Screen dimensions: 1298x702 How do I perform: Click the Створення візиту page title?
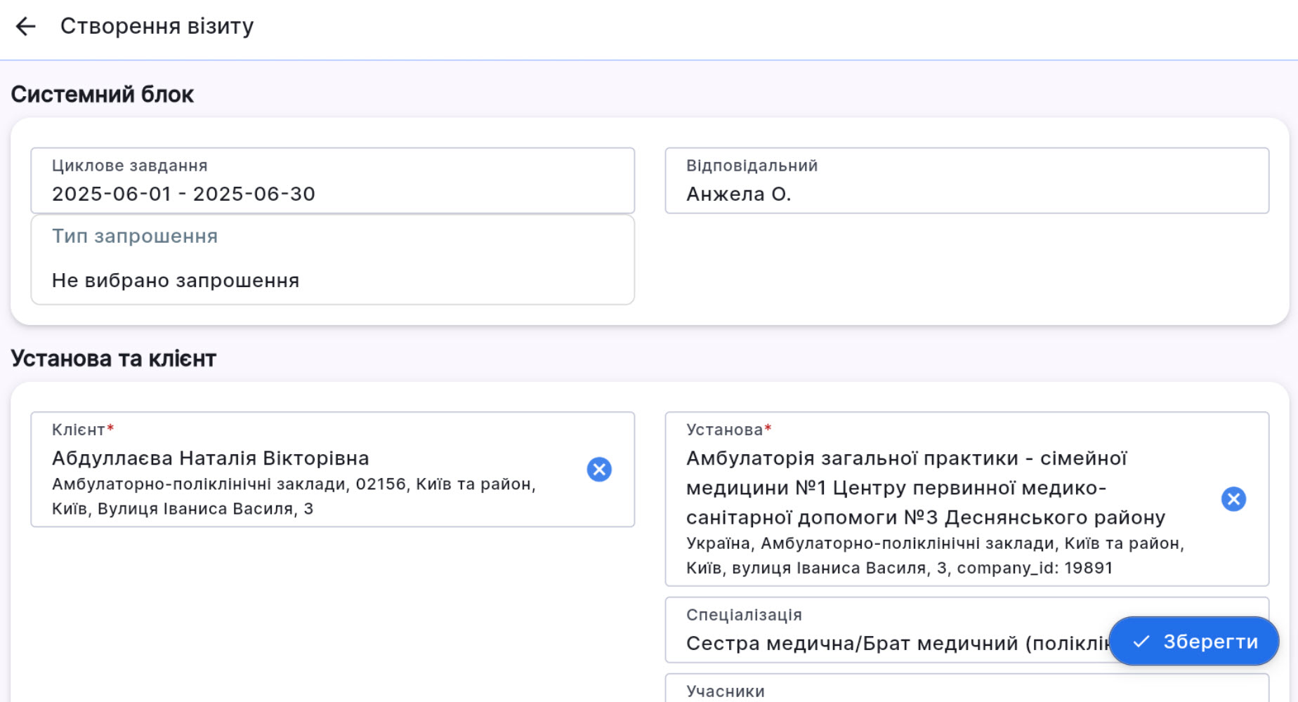click(157, 27)
